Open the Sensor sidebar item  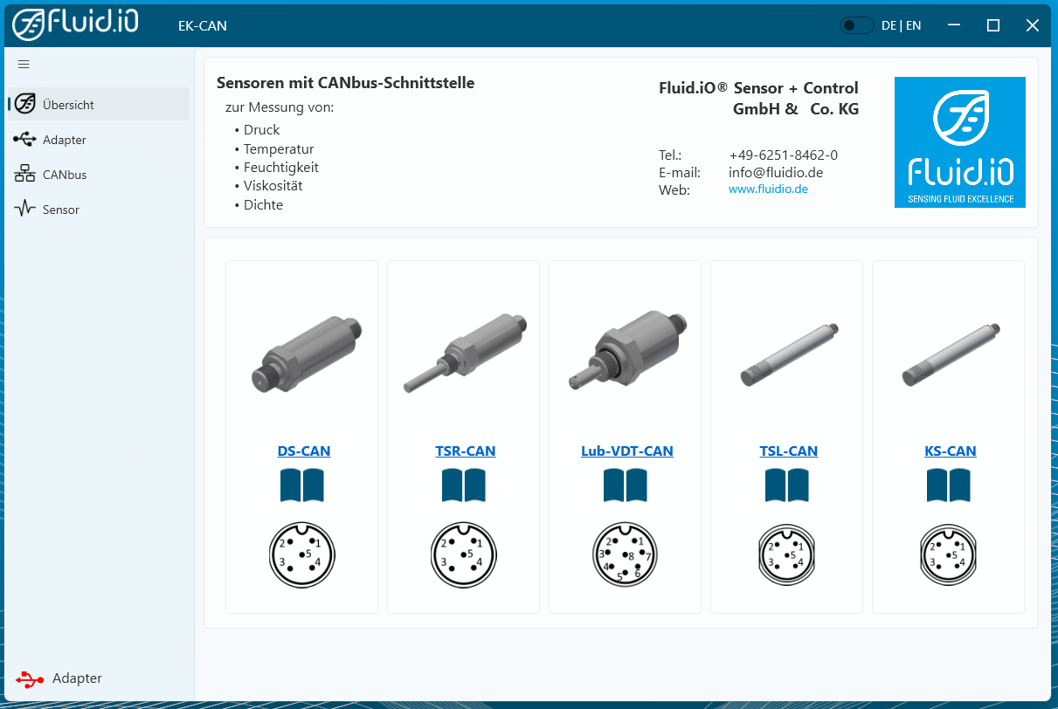tap(60, 210)
